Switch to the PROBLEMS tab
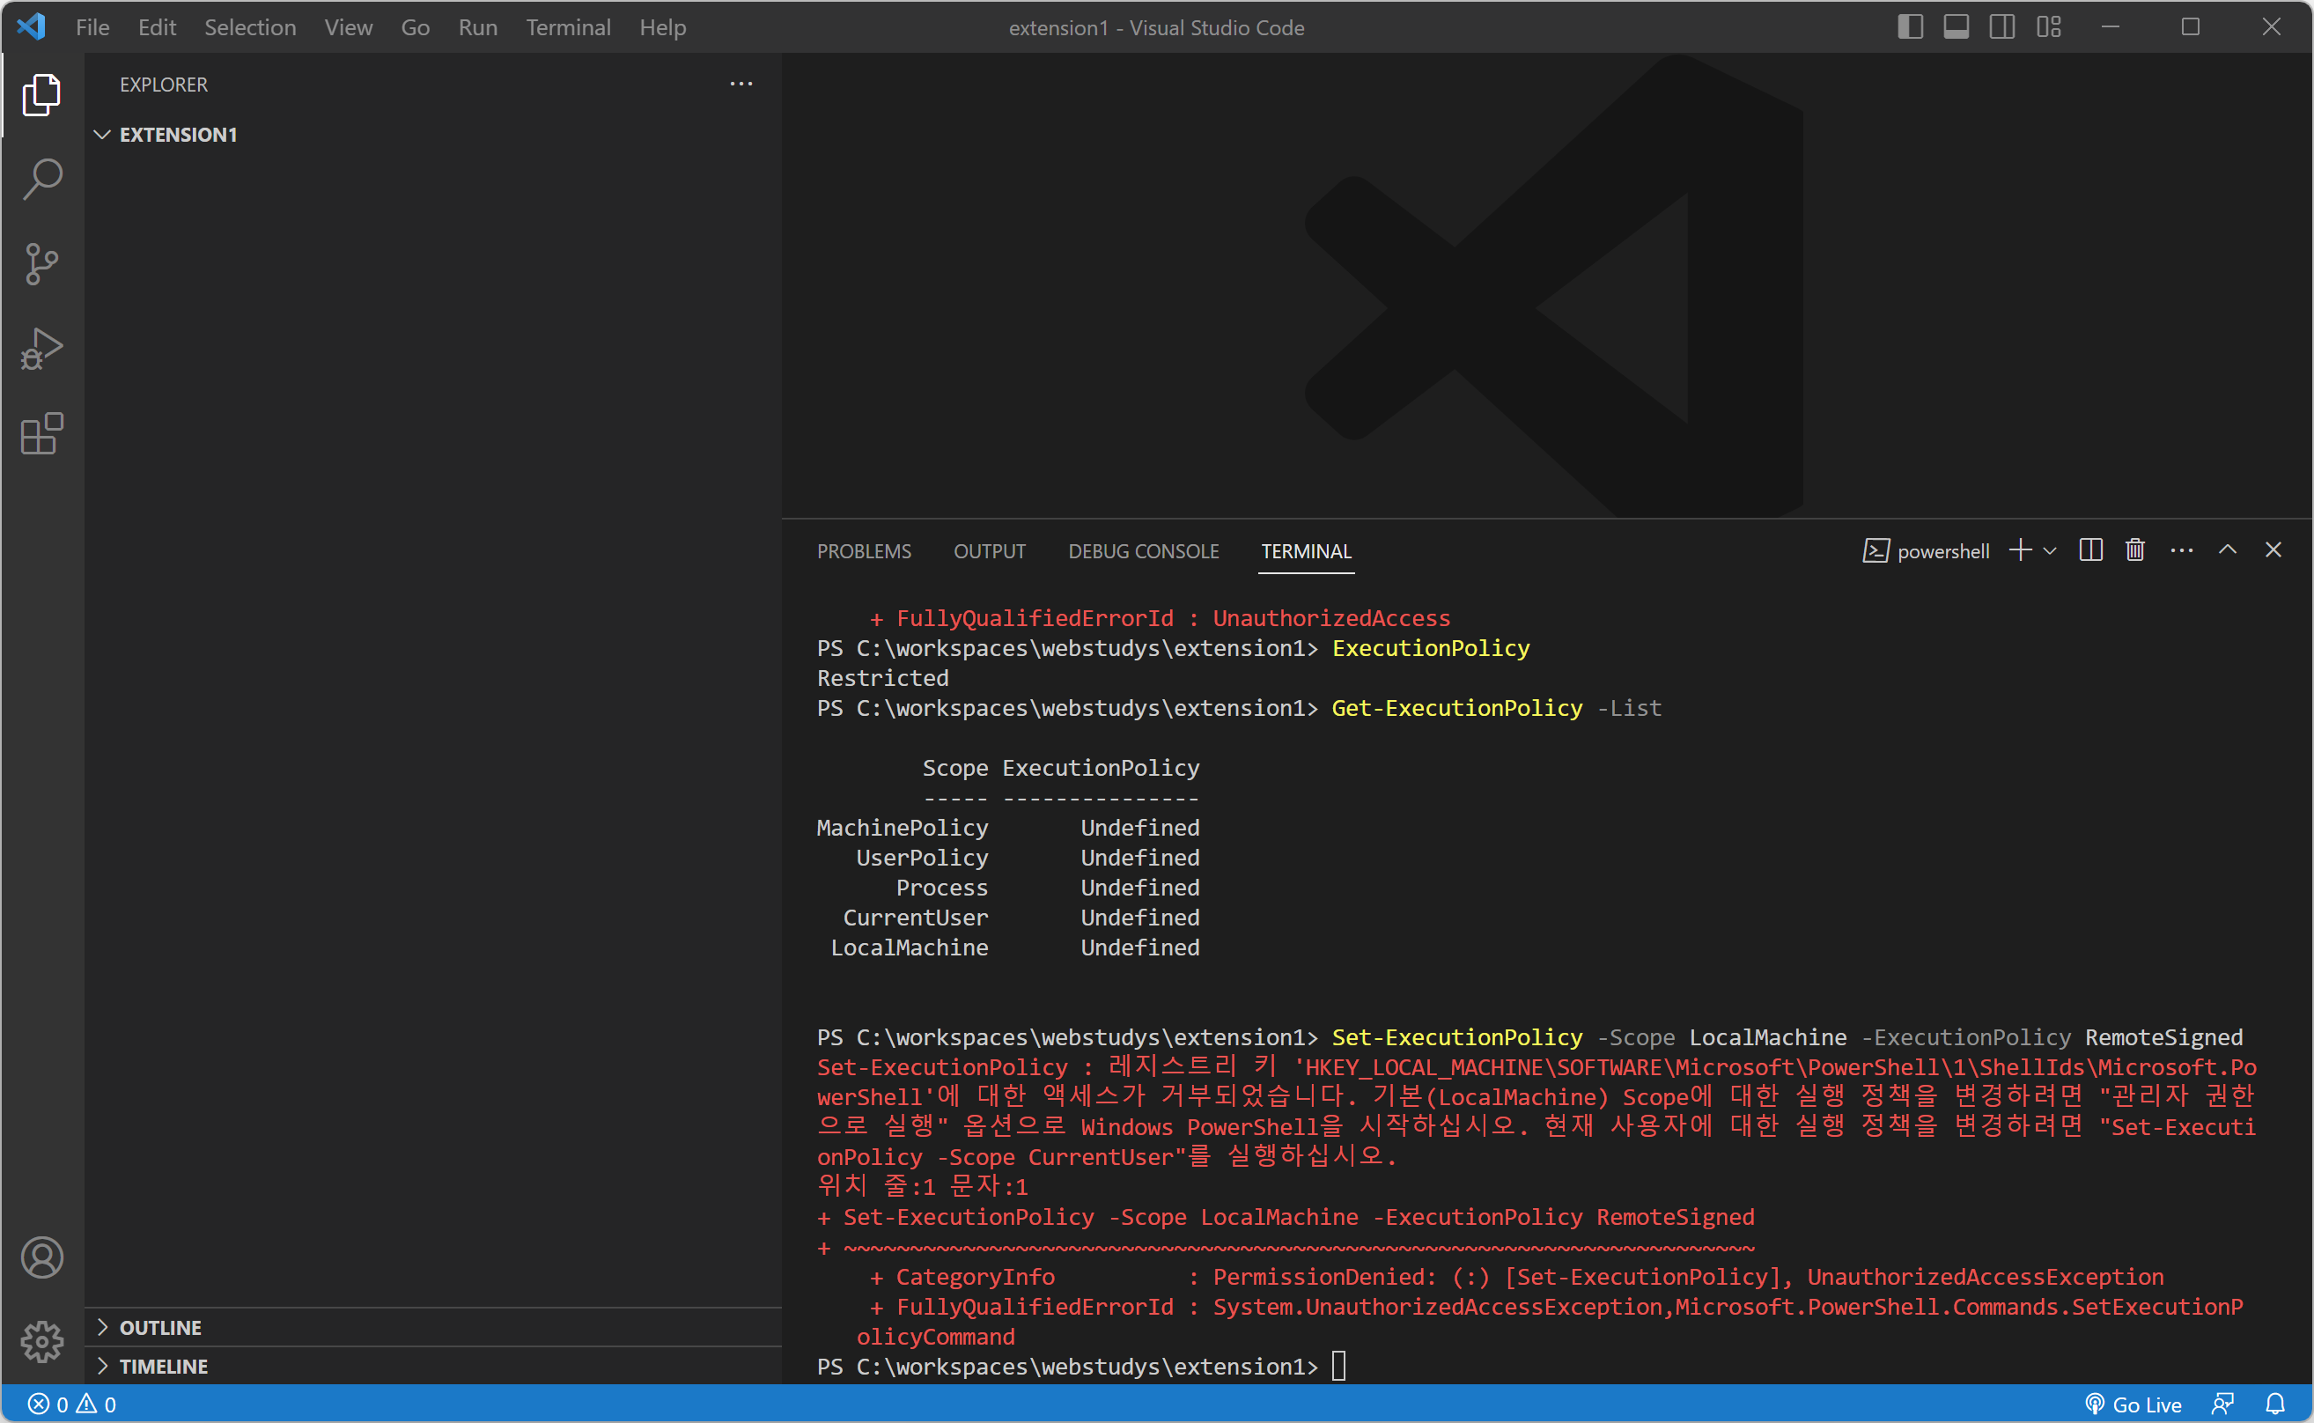Image resolution: width=2314 pixels, height=1423 pixels. click(x=863, y=551)
